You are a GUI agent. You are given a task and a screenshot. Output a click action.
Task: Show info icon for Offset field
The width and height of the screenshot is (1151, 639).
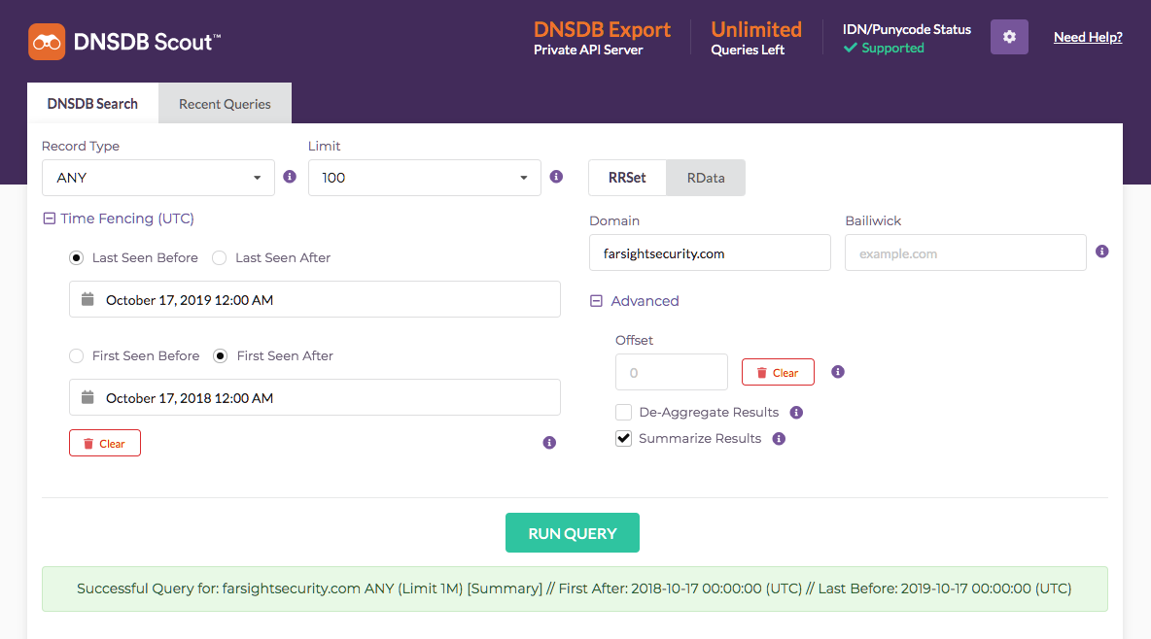838,372
